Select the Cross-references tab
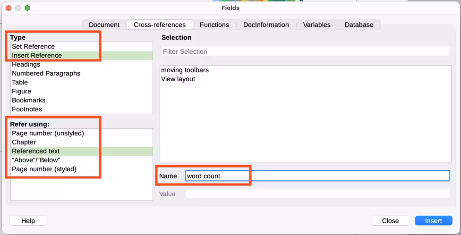The image size is (461, 235). pos(160,25)
